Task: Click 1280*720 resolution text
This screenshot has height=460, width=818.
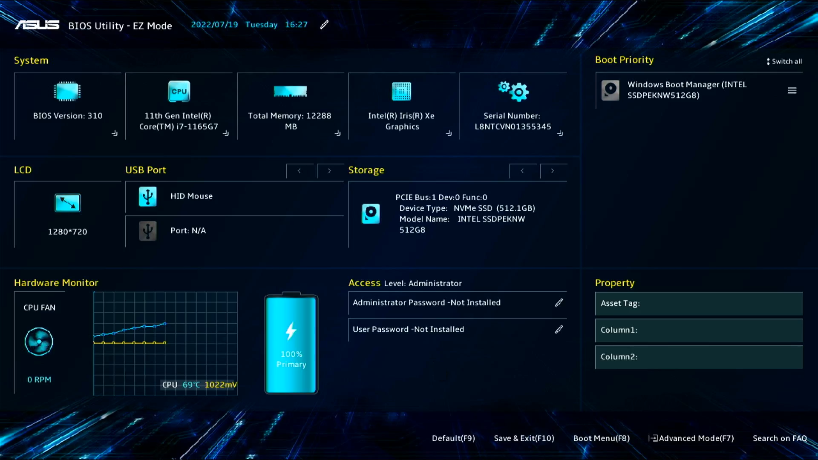Action: [67, 232]
